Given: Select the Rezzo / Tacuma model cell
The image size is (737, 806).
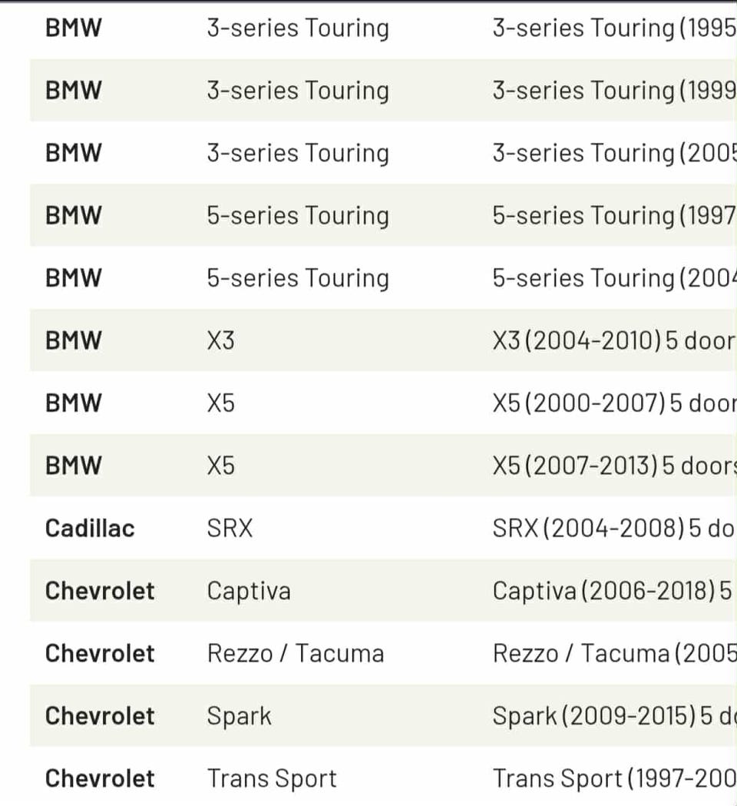Looking at the screenshot, I should tap(296, 654).
